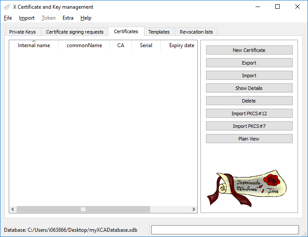308x237 pixels.
Task: Switch to the Revocation lists tab
Action: pos(196,32)
